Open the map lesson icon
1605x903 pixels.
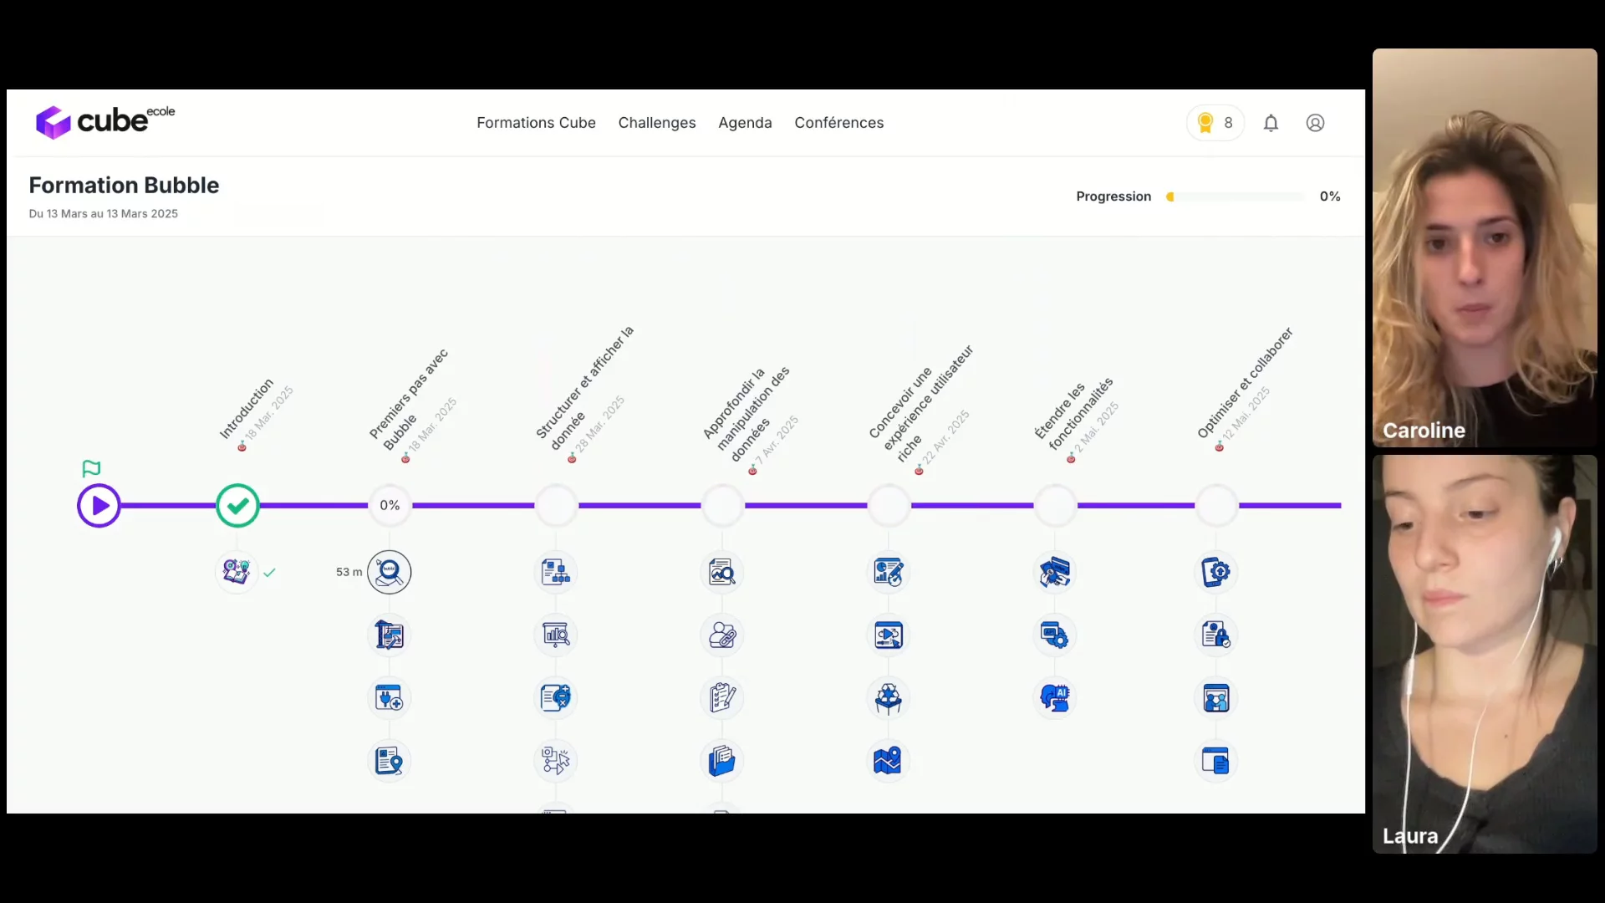(x=888, y=761)
